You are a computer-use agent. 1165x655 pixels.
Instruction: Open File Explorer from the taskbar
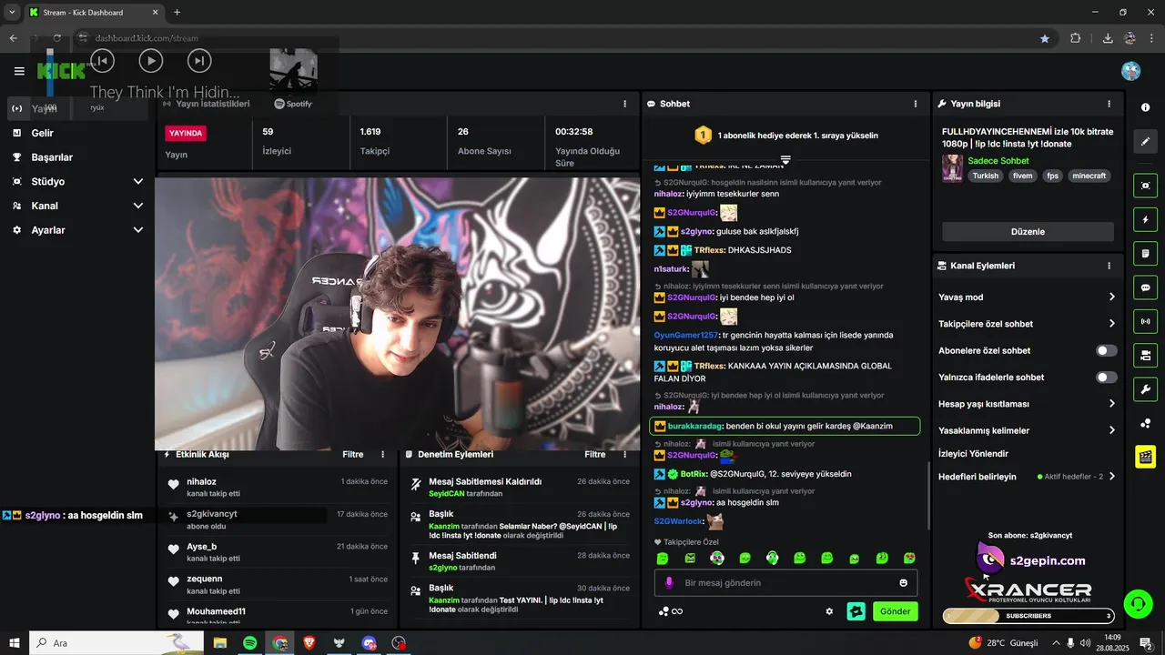tap(219, 643)
